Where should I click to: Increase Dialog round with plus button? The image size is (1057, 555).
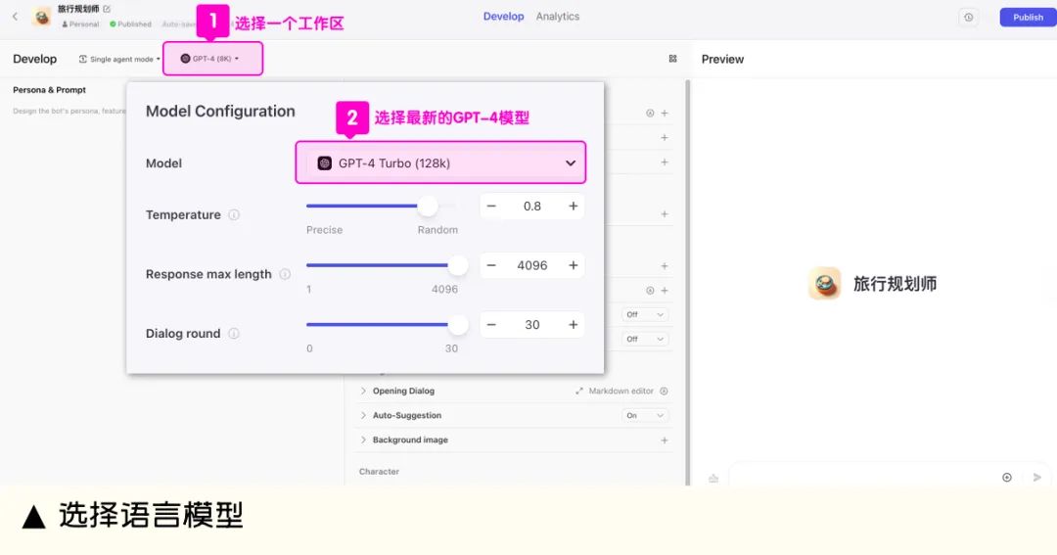click(573, 325)
